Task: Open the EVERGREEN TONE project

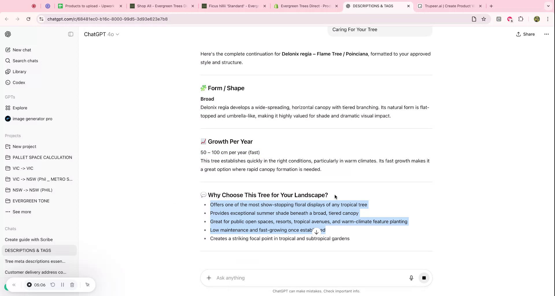Action: [x=31, y=201]
